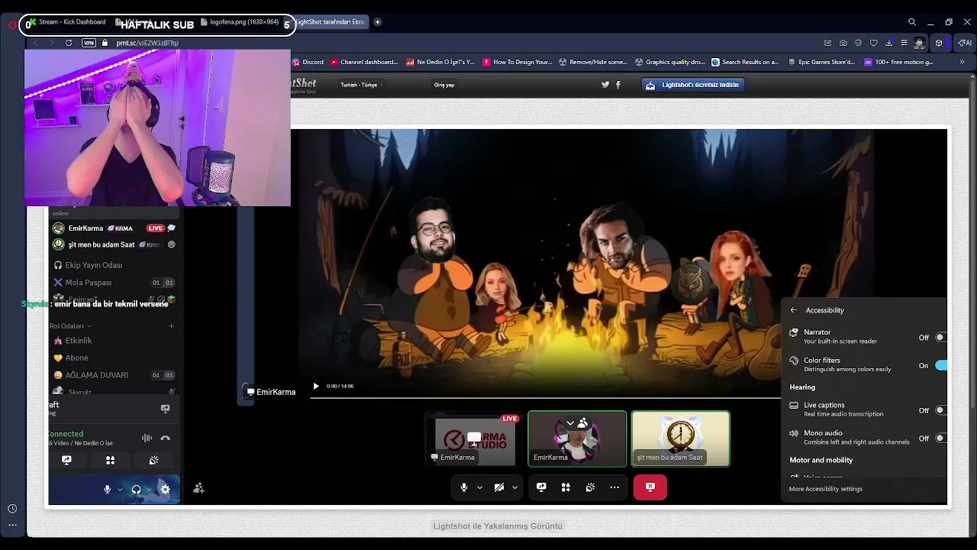
Task: Click share screen icon in call controls
Action: 541,487
